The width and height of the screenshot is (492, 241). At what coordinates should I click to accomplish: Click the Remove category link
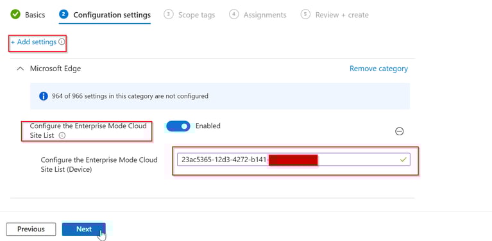tap(378, 69)
